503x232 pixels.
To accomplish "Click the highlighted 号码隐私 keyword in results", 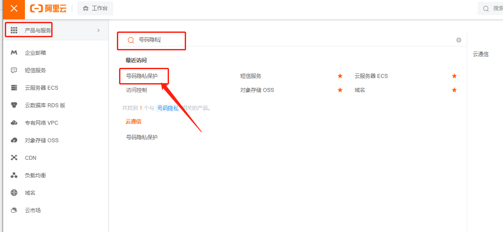I will point(168,108).
